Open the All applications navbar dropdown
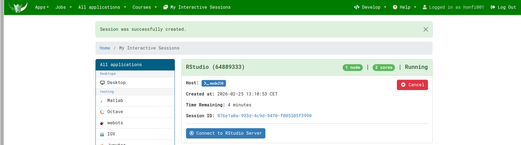Viewport: 521px width, 145px height. [x=102, y=7]
